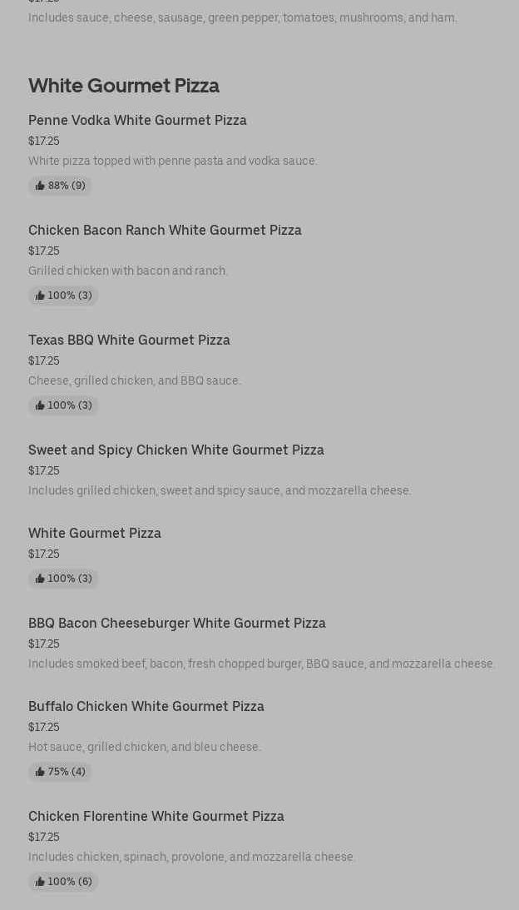Screen dimensions: 519x910
Task: Click thumbs-up icon under Chicken Florentine pizza
Action: pos(40,882)
